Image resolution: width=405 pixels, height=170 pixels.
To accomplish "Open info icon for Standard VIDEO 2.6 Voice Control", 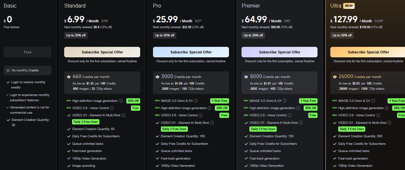I will (112, 108).
